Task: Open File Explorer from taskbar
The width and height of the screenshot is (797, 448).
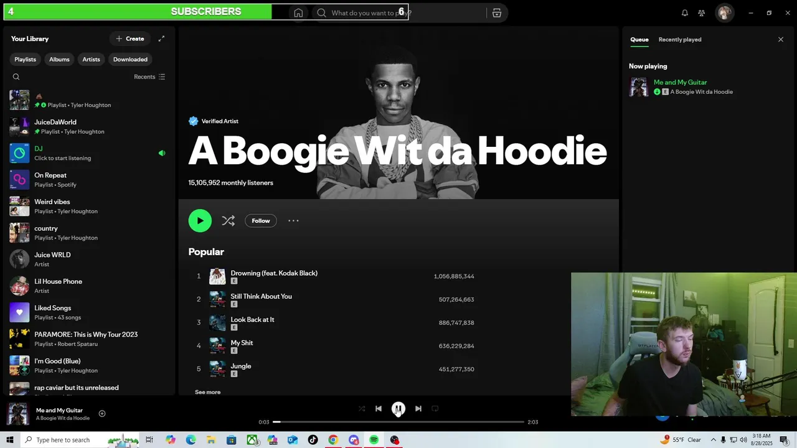Action: [211, 440]
